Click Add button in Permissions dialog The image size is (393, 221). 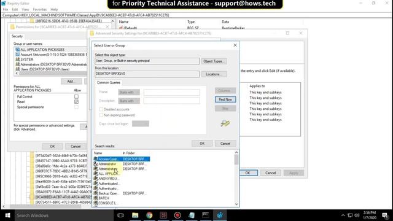[71, 81]
